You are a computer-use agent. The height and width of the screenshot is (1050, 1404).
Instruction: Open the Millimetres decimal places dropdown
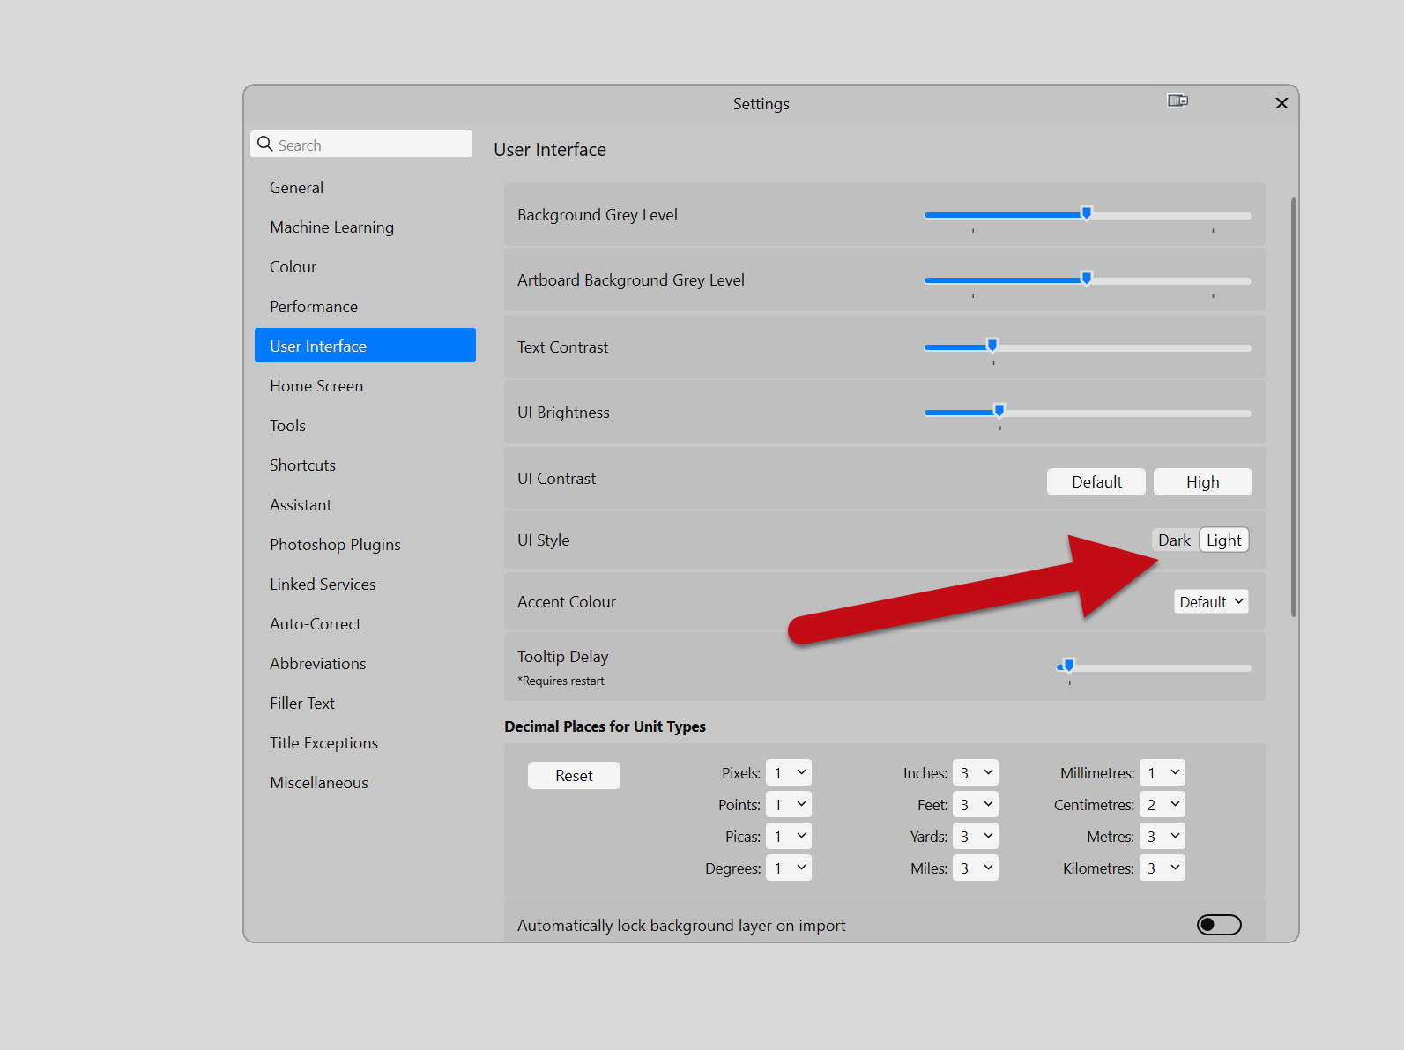[x=1163, y=773]
